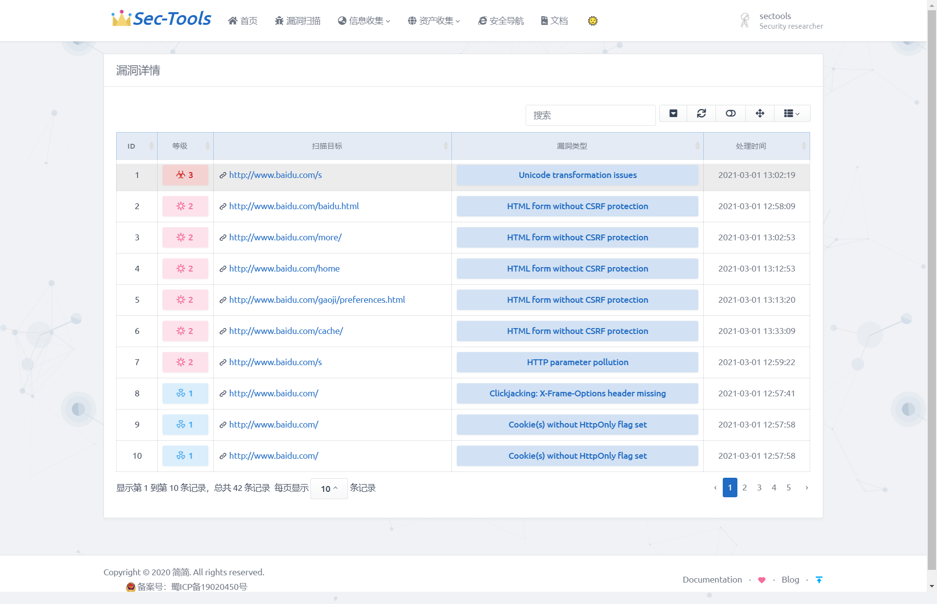Click the refresh table icon
Screen dimensions: 937x604
click(x=701, y=114)
